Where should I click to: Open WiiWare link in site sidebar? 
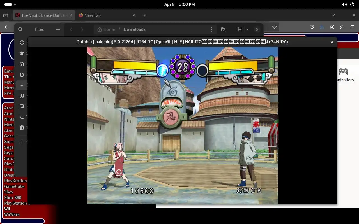click(12, 214)
